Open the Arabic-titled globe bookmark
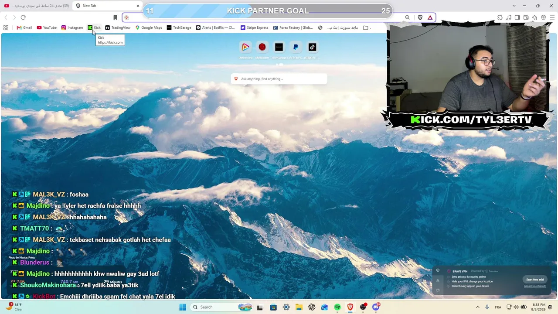The width and height of the screenshot is (558, 314). coord(338,27)
